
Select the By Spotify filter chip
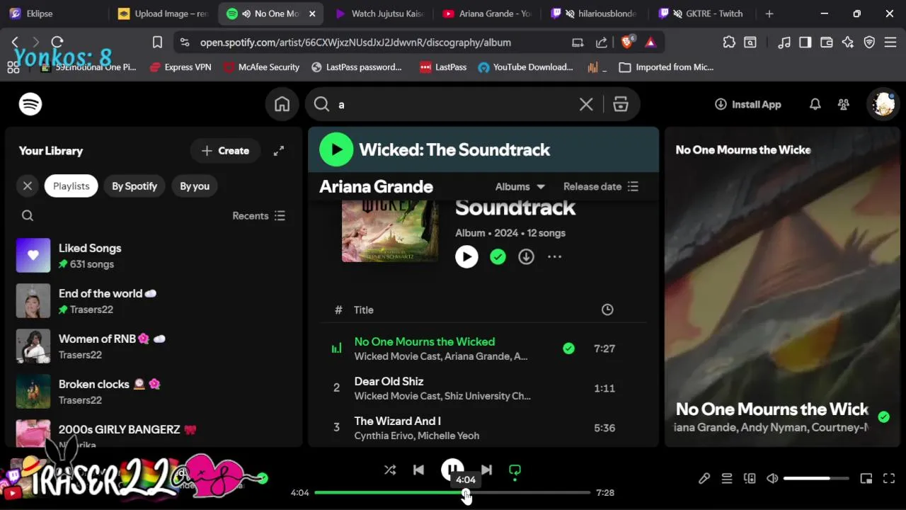click(x=134, y=186)
